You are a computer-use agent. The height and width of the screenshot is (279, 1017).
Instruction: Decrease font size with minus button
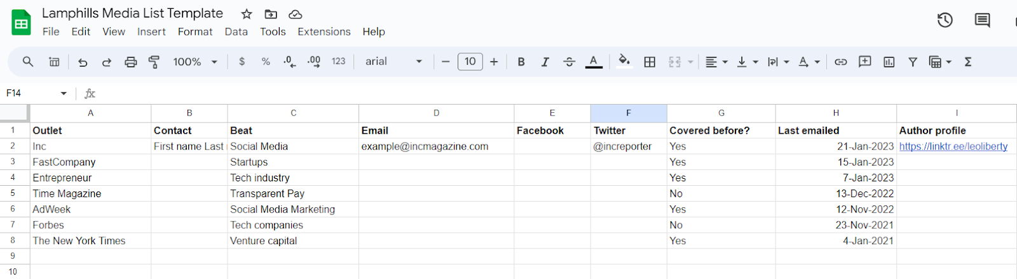[x=446, y=62]
